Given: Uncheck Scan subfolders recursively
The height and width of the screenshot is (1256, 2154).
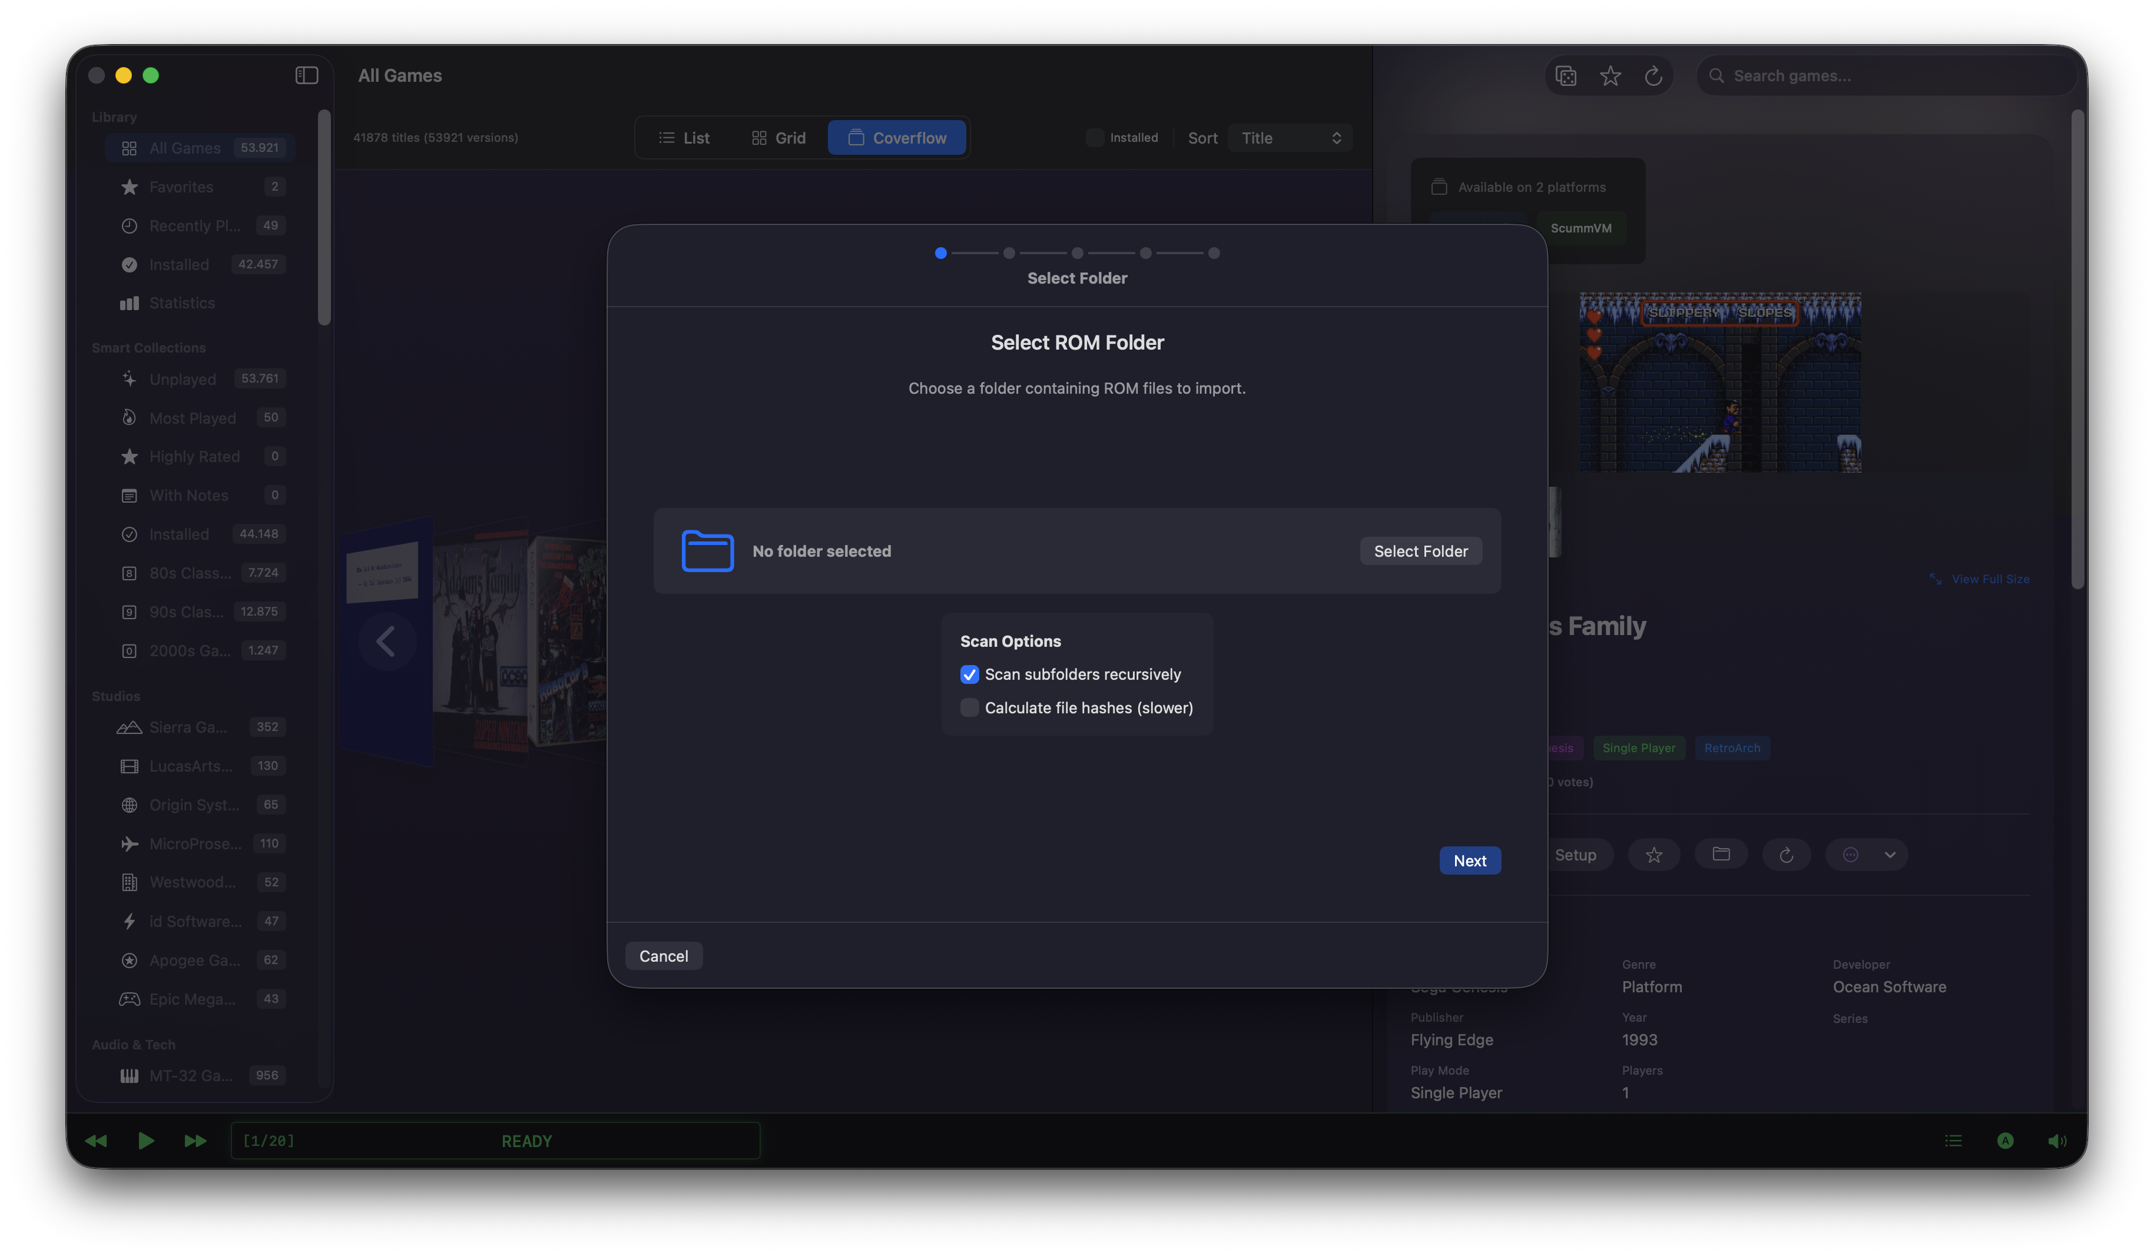Looking at the screenshot, I should [x=969, y=674].
